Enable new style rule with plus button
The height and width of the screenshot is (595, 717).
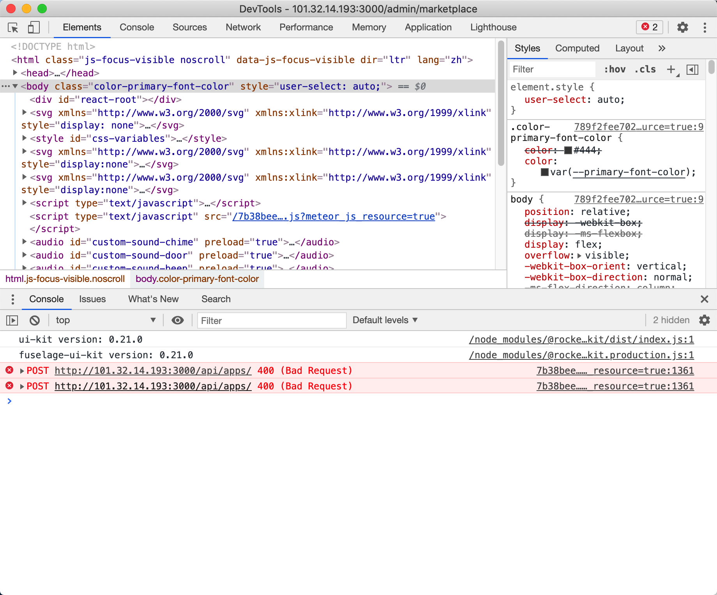tap(671, 69)
